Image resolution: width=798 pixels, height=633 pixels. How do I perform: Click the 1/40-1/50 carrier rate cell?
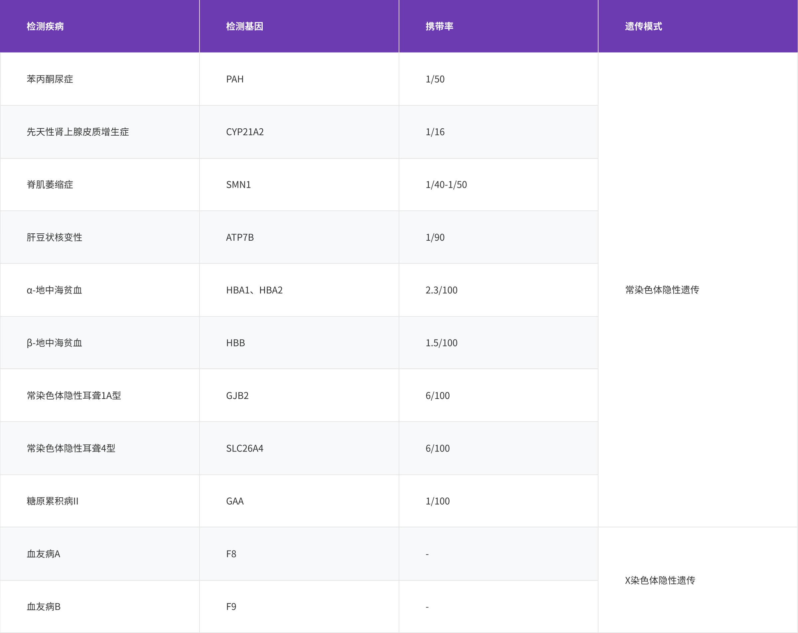click(x=446, y=185)
